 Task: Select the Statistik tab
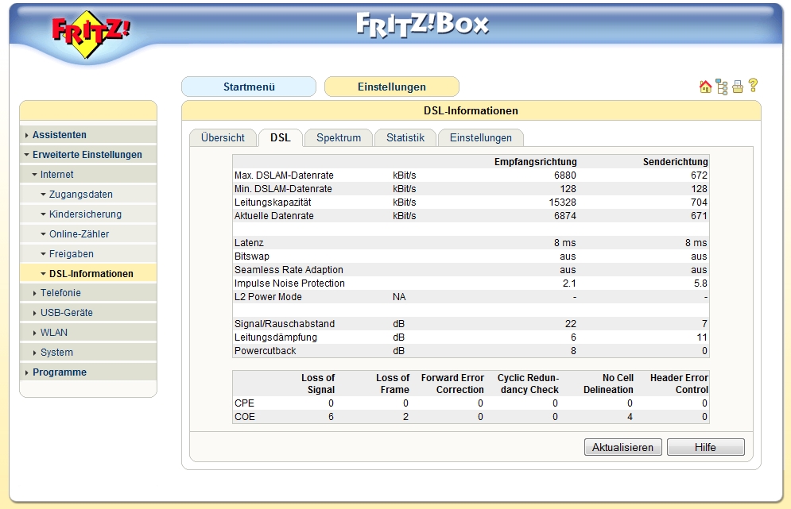[405, 138]
